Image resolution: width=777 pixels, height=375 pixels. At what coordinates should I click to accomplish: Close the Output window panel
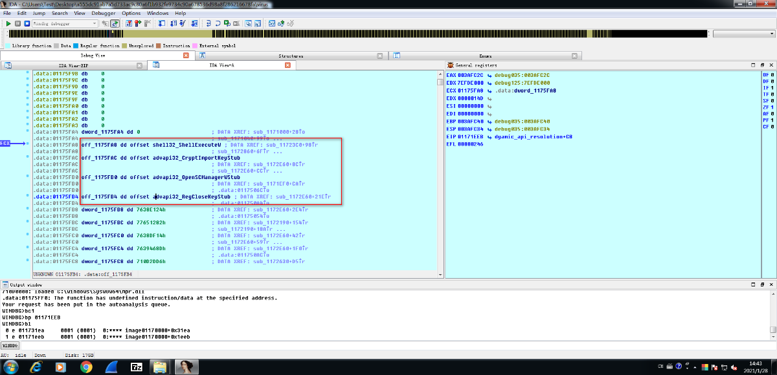[771, 284]
